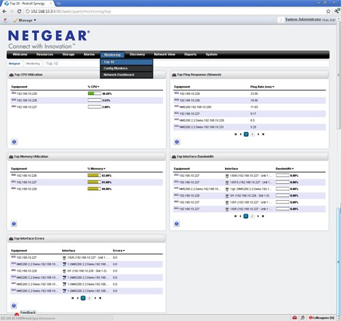This screenshot has width=341, height=321.
Task: Click device icon for 192.168.10.227 in Memory panel
Action: click(14, 182)
